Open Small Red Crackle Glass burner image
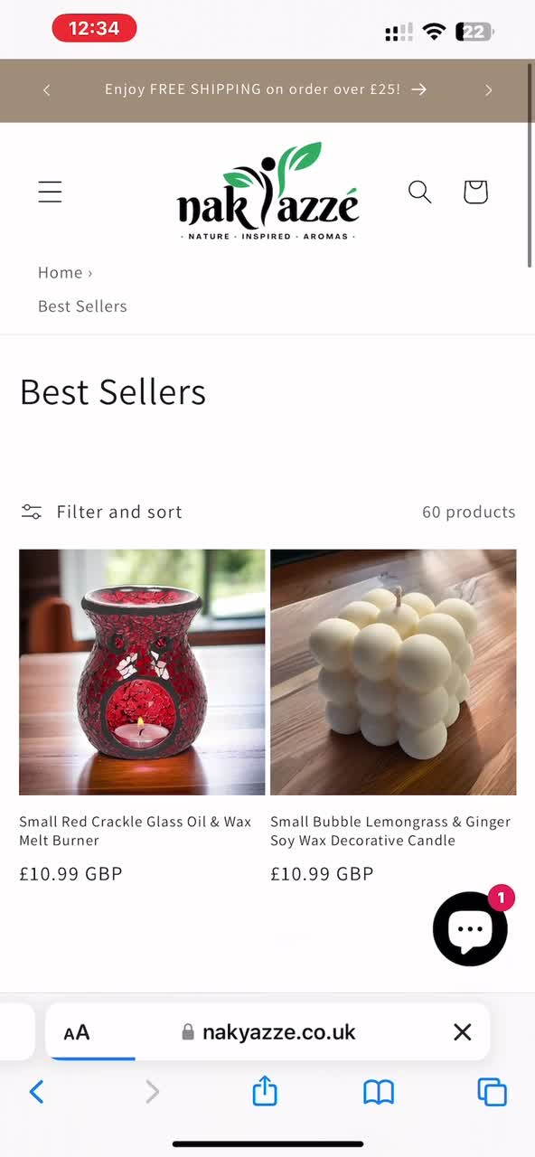This screenshot has width=535, height=1157. [x=142, y=673]
